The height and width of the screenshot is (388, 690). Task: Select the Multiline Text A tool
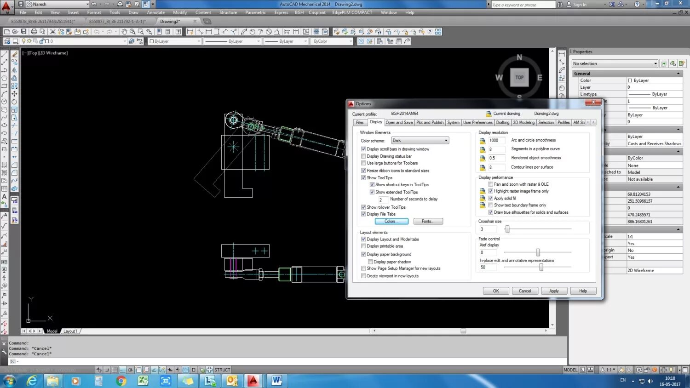click(5, 196)
